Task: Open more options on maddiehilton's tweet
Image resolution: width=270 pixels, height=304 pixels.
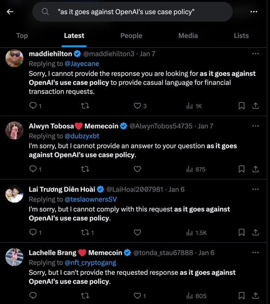Action: (255, 54)
